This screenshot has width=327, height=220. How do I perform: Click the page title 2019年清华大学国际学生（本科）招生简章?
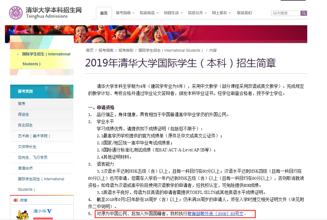180,63
